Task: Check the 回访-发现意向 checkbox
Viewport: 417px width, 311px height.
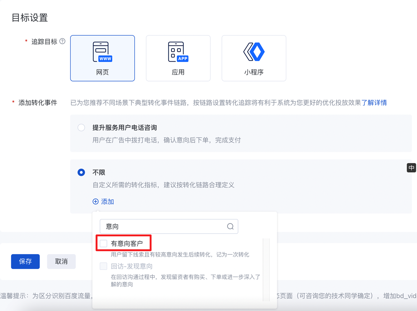Action: (x=104, y=266)
